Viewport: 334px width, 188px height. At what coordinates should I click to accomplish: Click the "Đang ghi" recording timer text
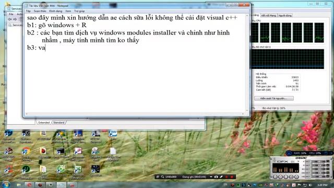coord(194,177)
